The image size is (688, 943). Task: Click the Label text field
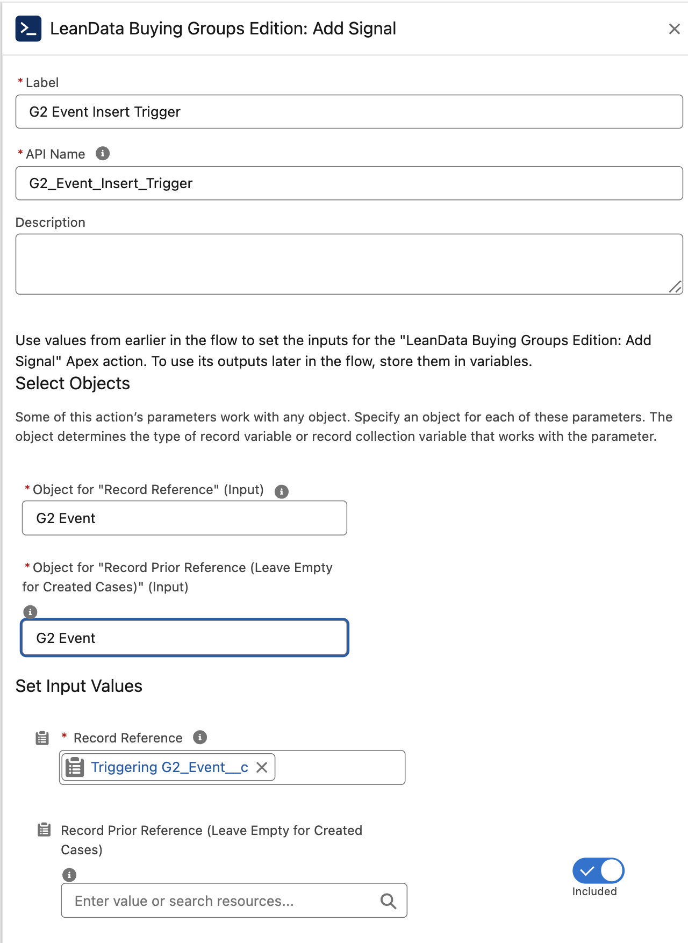point(348,112)
